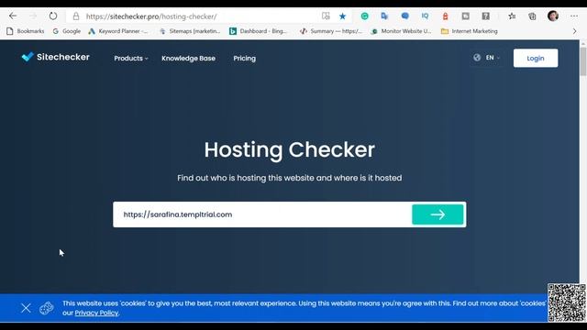Viewport: 587px width, 330px height.
Task: Open the Keyword Planner bookmark
Action: (x=118, y=31)
